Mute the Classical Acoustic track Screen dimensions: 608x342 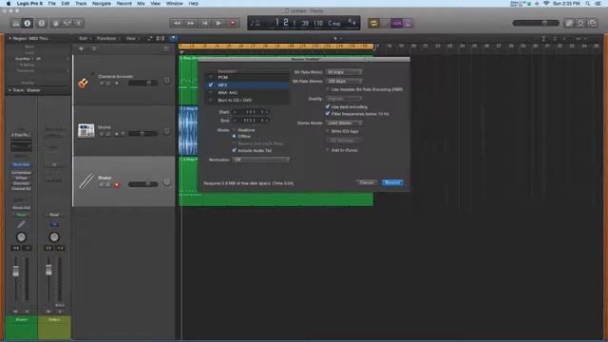[x=102, y=84]
